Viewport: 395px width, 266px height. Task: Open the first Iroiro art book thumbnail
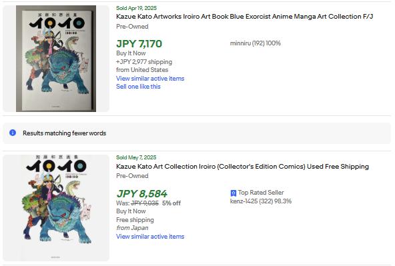(56, 59)
